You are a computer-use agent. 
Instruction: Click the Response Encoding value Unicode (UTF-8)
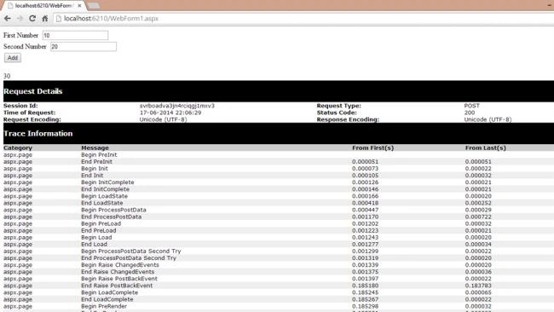tap(488, 119)
